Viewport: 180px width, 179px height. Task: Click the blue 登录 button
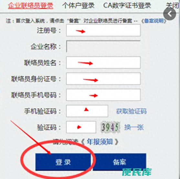63,162
